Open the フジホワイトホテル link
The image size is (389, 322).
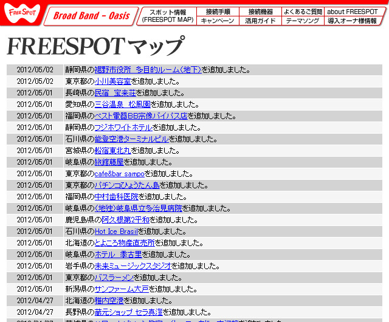coord(123,128)
